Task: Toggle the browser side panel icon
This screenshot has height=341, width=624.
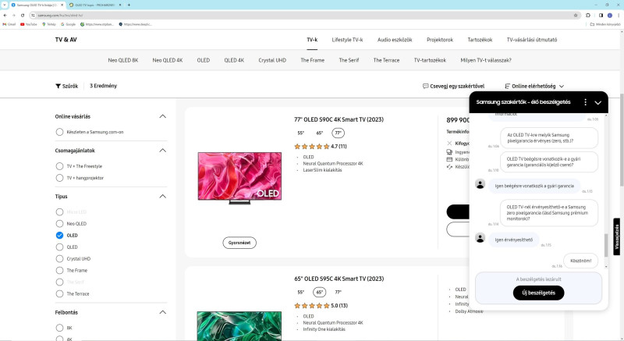Action: [x=601, y=15]
